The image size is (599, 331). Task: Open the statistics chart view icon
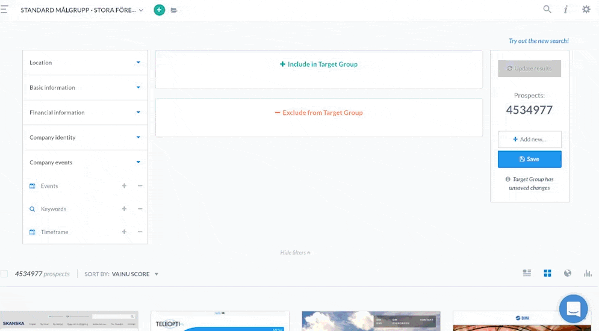pos(588,273)
